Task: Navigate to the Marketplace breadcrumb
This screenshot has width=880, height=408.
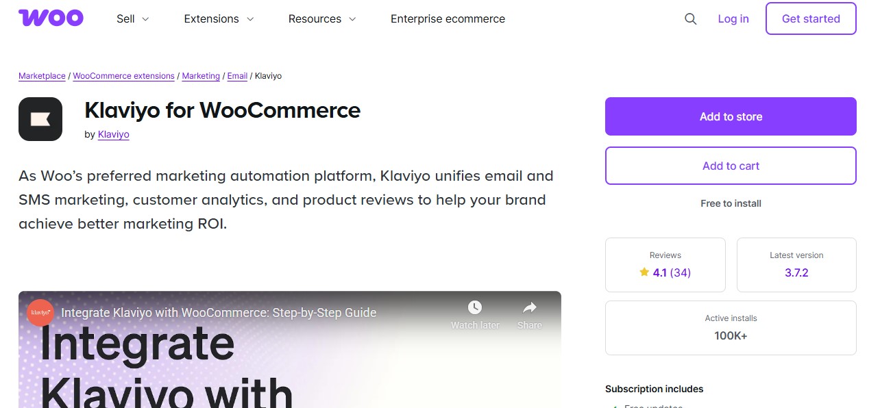Action: 42,75
